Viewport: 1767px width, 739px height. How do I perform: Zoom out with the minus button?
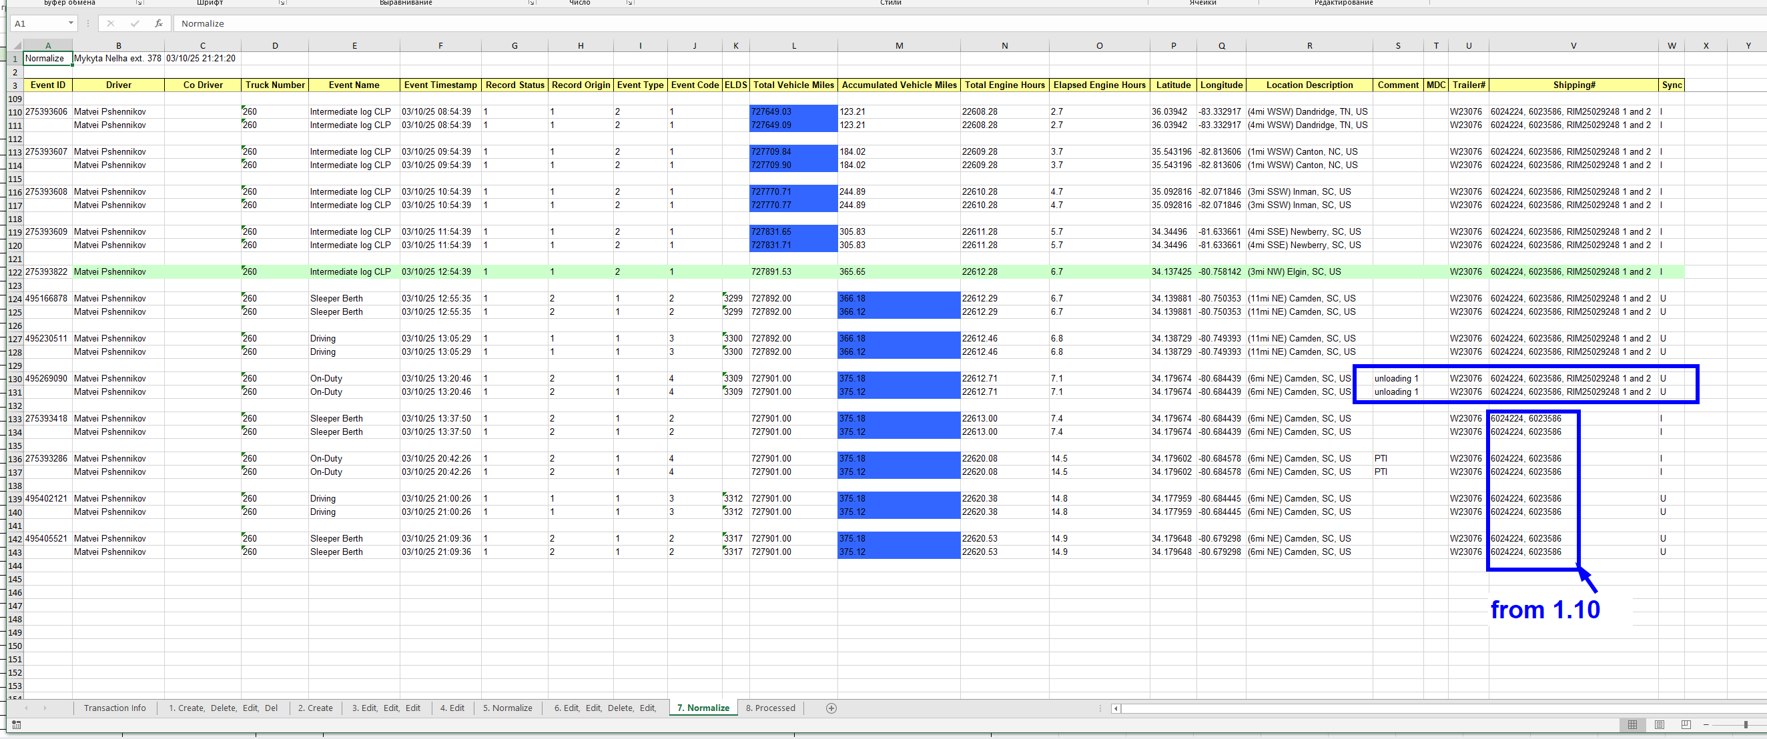pos(1706,724)
